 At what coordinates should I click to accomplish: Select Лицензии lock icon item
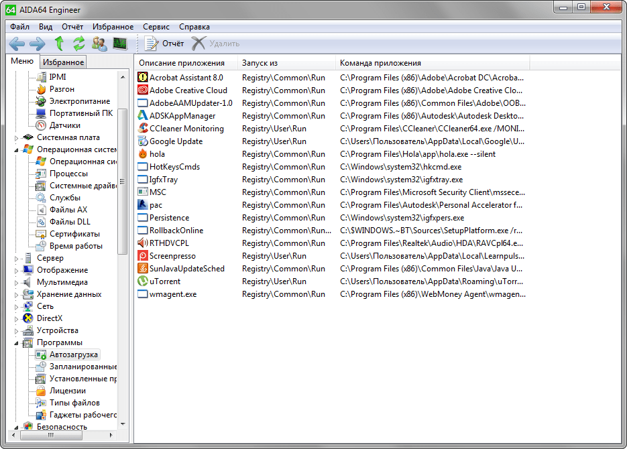(x=41, y=391)
